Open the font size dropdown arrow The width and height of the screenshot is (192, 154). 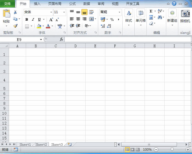pyautogui.click(x=64, y=12)
